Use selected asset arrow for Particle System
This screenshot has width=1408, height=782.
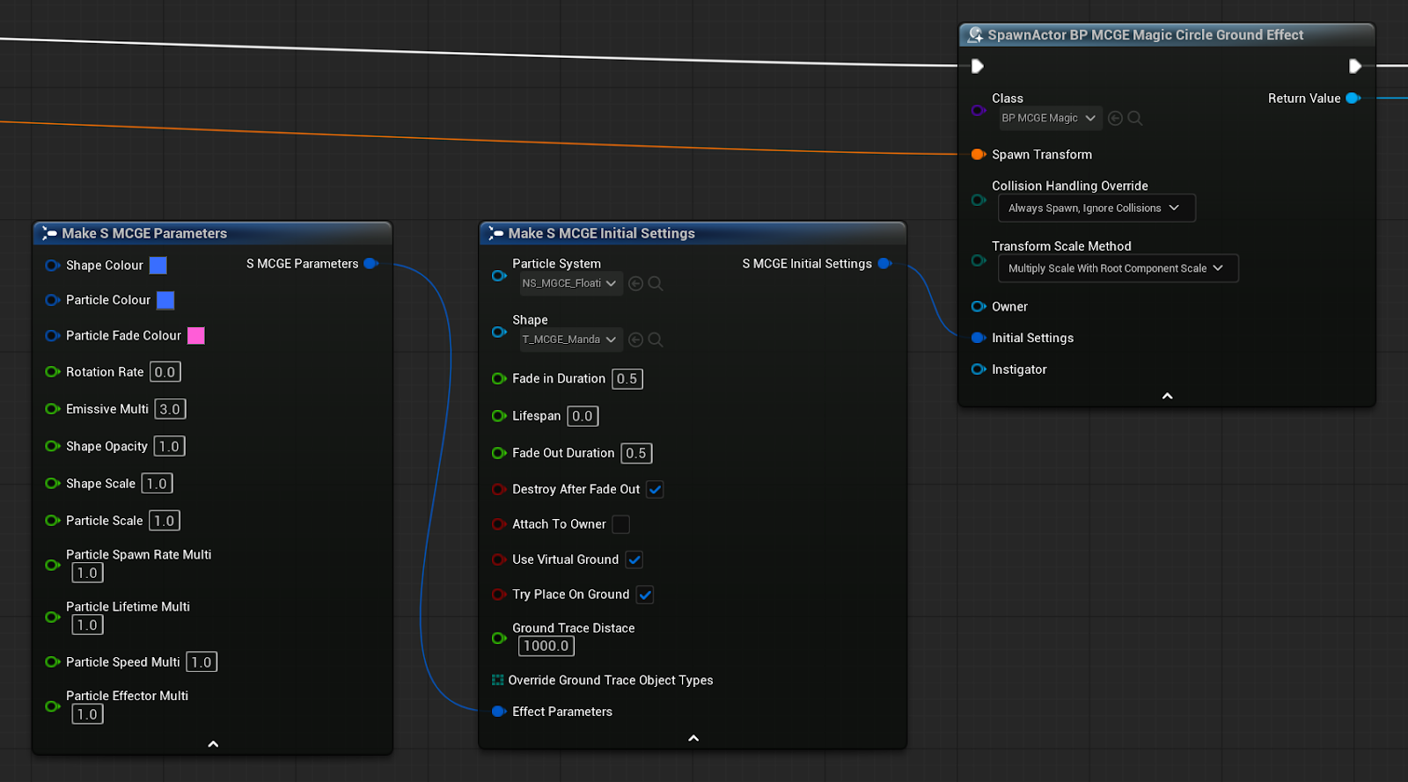(635, 283)
